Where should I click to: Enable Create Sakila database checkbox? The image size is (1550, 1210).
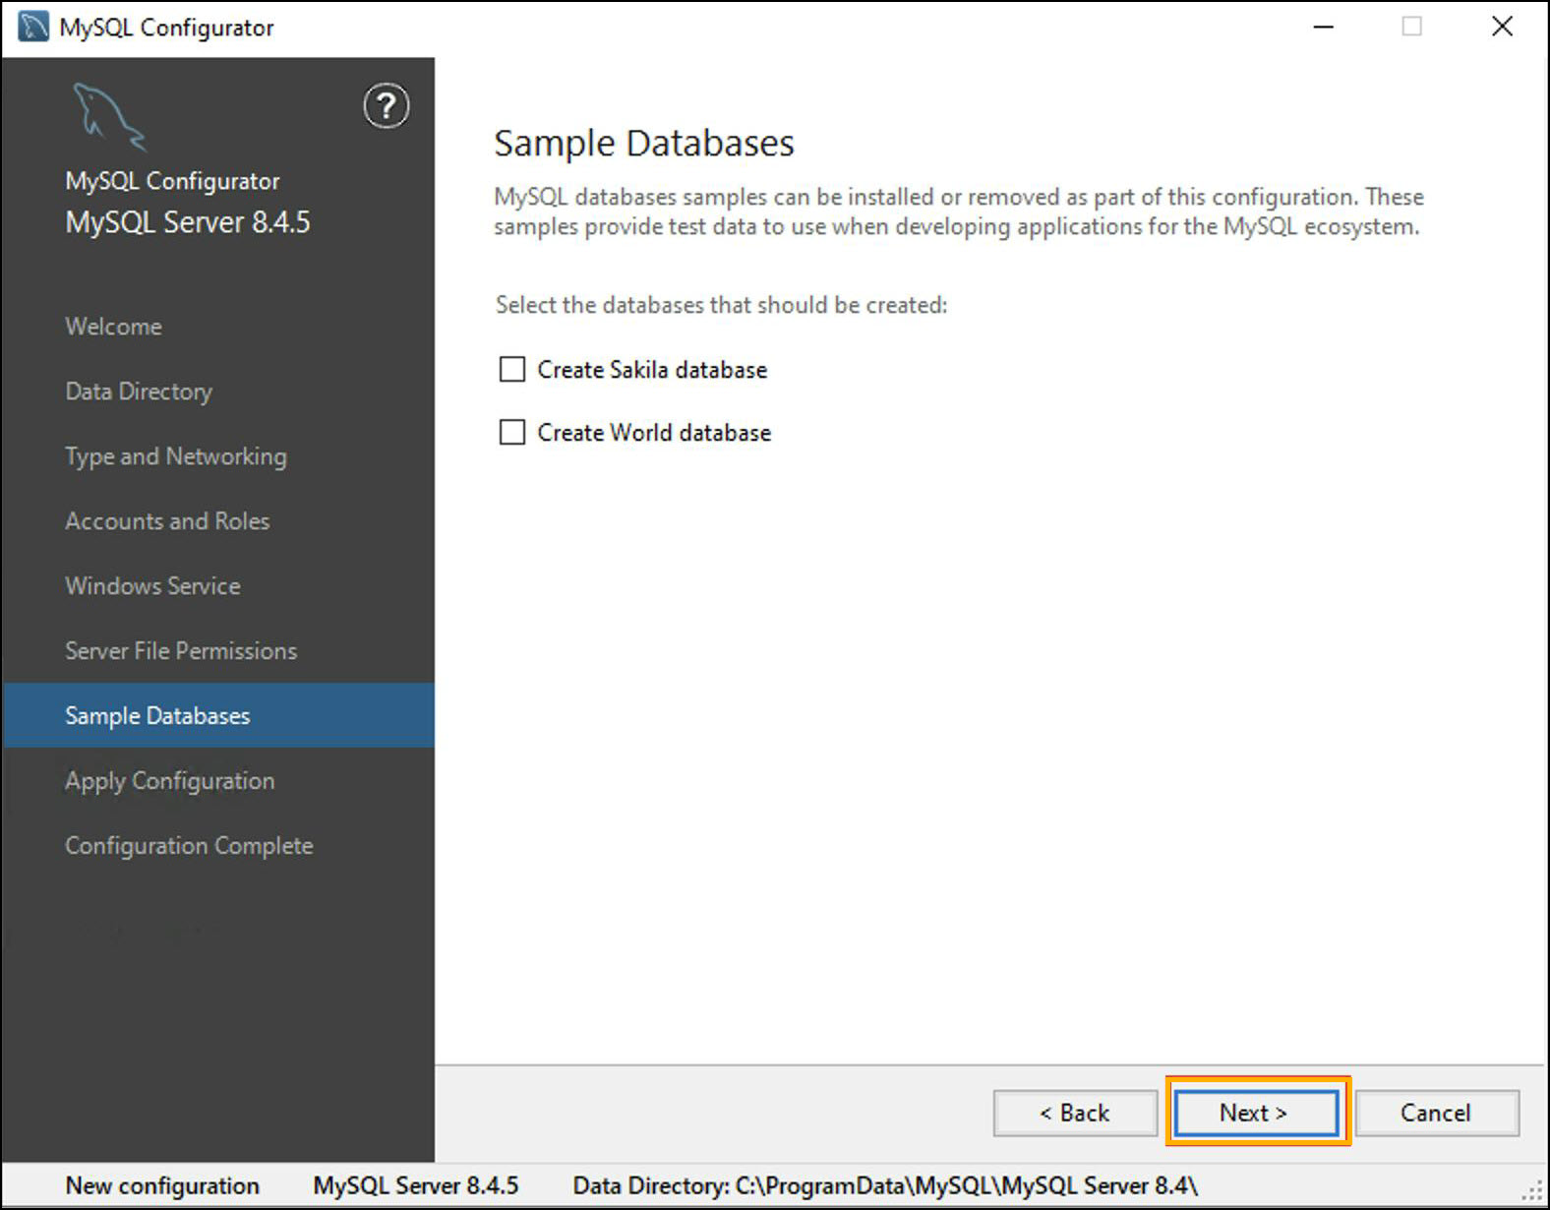click(512, 370)
